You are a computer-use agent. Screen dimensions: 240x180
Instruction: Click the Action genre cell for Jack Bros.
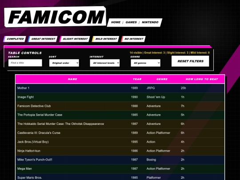click(x=151, y=142)
